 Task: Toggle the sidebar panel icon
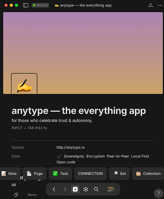26,5
